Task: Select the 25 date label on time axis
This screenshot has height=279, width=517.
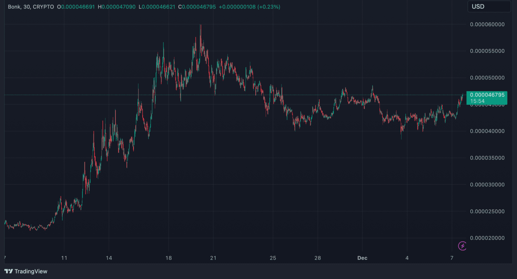Action: [273, 258]
